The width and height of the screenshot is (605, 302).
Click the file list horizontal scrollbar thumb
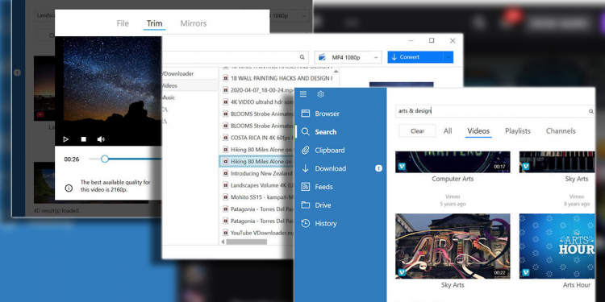click(247, 242)
